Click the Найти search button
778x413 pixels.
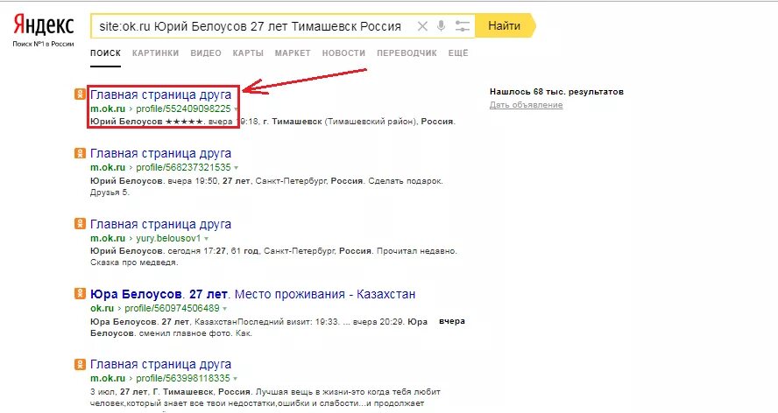tap(505, 25)
